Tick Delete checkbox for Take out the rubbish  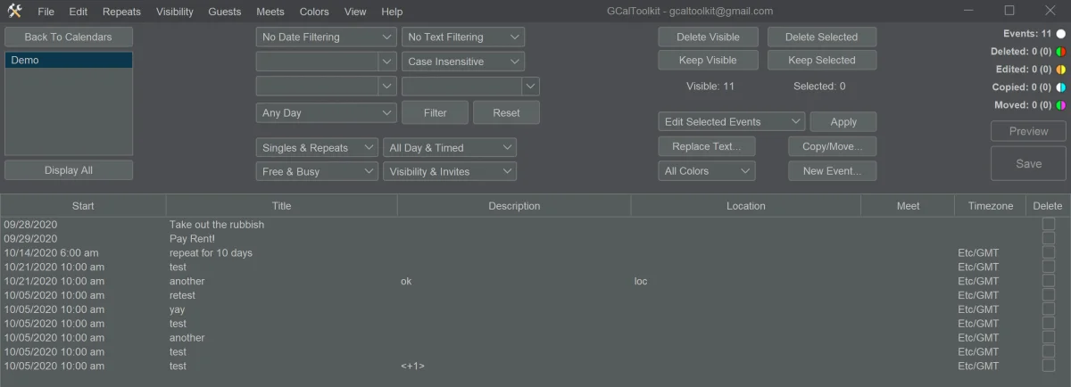[x=1048, y=224]
